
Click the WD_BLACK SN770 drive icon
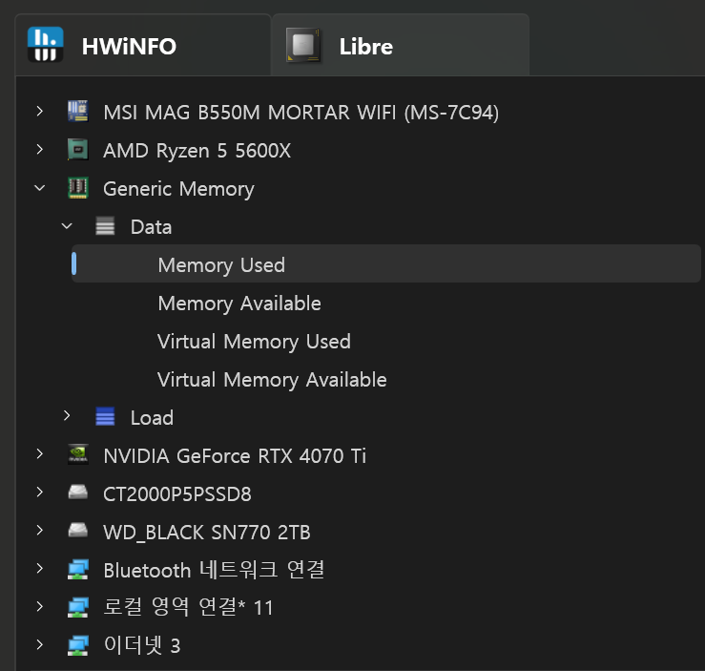tap(78, 531)
